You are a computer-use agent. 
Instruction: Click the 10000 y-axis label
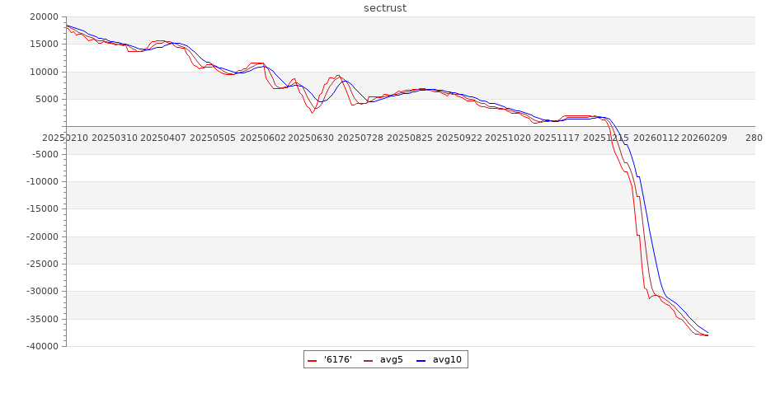point(43,72)
